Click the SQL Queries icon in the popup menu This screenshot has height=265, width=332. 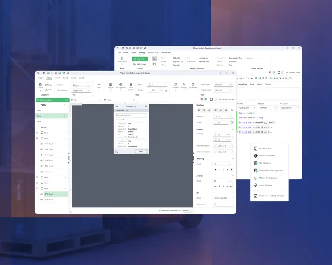pos(256,163)
